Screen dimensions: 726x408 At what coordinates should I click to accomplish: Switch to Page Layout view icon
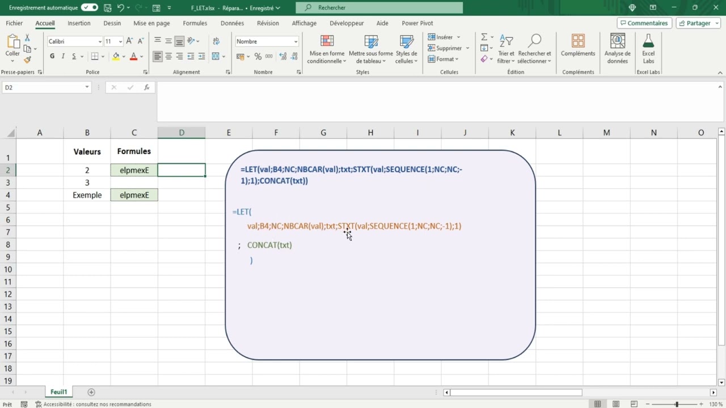616,404
